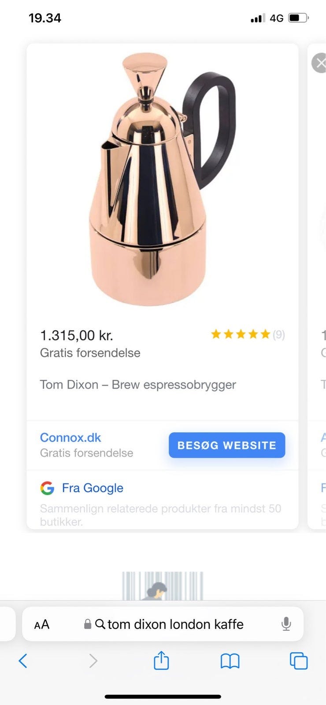This screenshot has width=326, height=705.
Task: Open the bookmarks book icon
Action: tap(230, 660)
